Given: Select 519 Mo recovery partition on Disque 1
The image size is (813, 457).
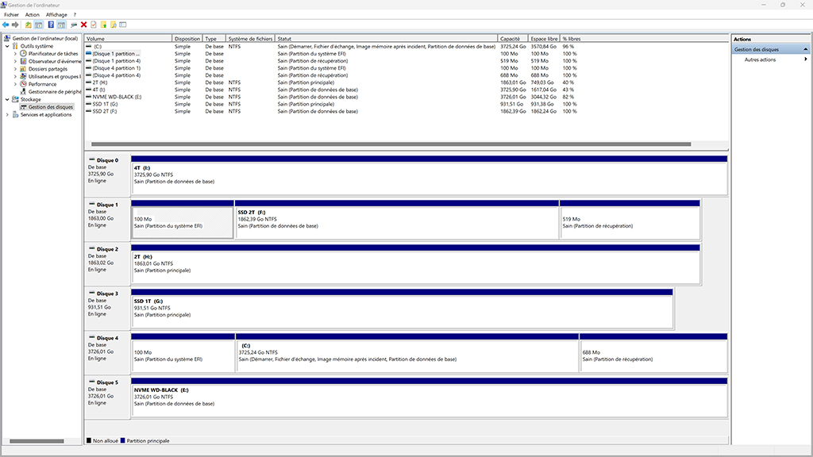Looking at the screenshot, I should pyautogui.click(x=630, y=220).
